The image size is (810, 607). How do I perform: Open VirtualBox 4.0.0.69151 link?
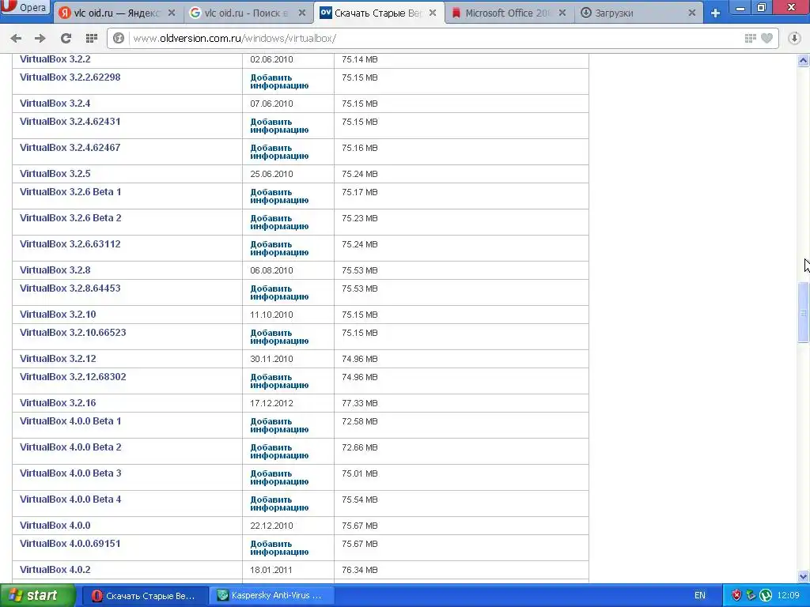click(70, 544)
